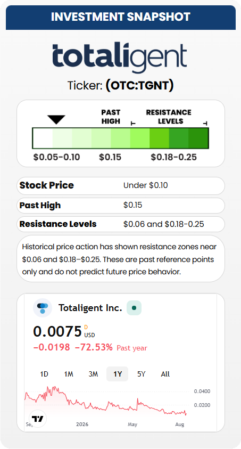Image resolution: width=241 pixels, height=449 pixels.
Task: Click the TradingView logo icon
Action: [37, 419]
